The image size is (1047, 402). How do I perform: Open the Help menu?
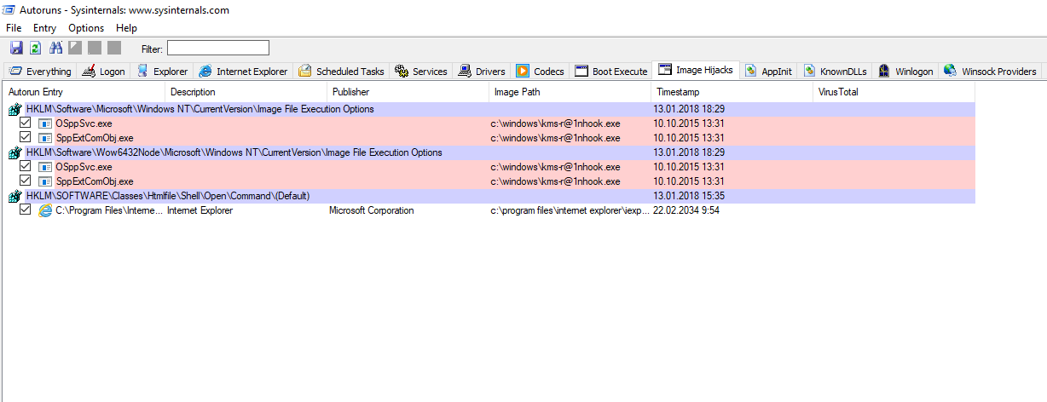tap(126, 28)
